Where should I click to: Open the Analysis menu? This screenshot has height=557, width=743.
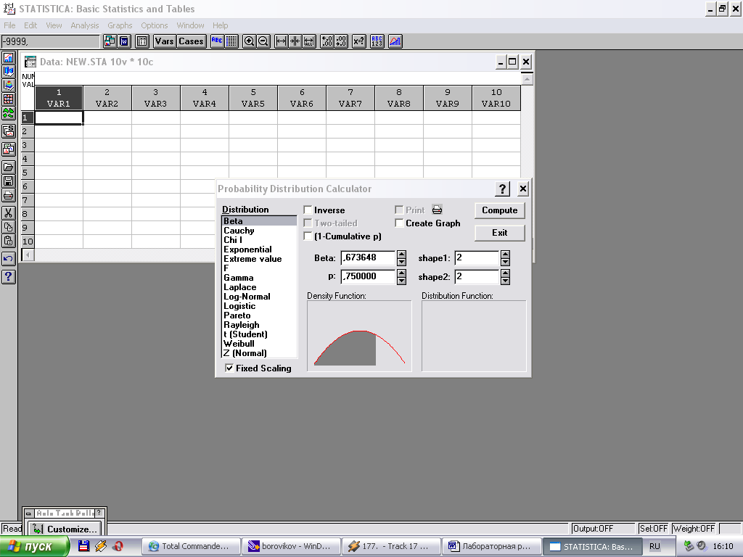point(85,25)
